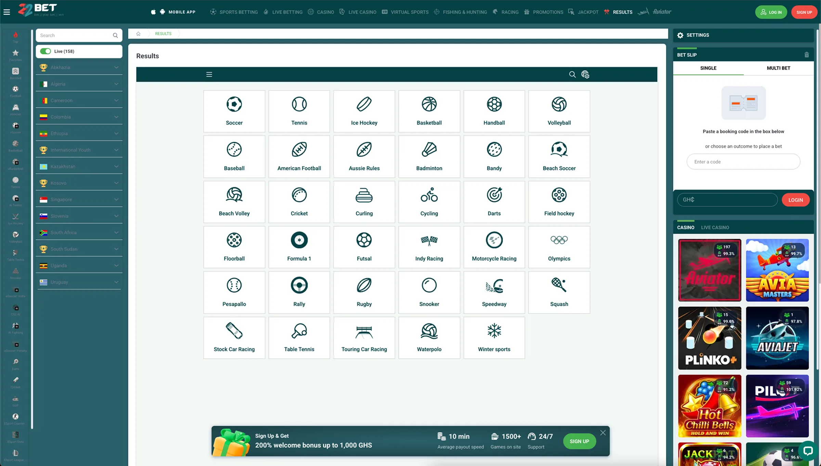Expand the Kazakhstan country section

point(79,166)
